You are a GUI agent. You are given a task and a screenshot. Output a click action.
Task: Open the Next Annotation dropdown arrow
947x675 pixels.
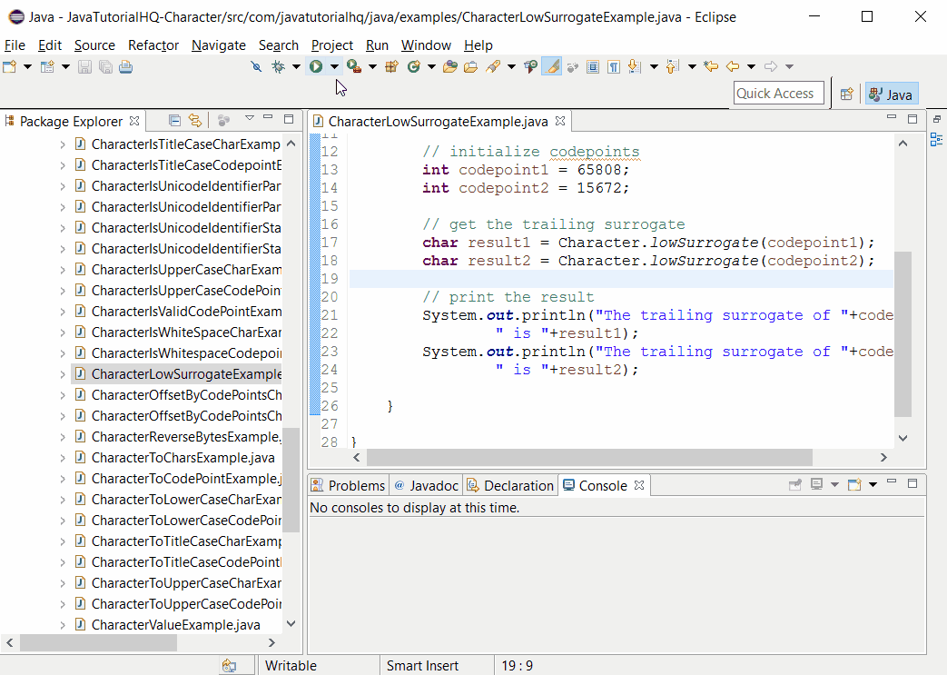click(654, 66)
